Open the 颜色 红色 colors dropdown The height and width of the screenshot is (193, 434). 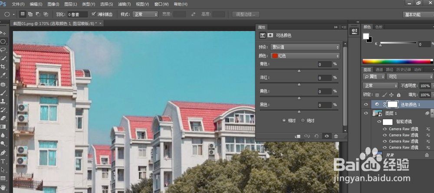[305, 56]
